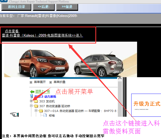Image resolution: width=161 pixels, height=139 pixels.
Task: Expand the 303 发动机 tree node
Action: click(x=31, y=101)
